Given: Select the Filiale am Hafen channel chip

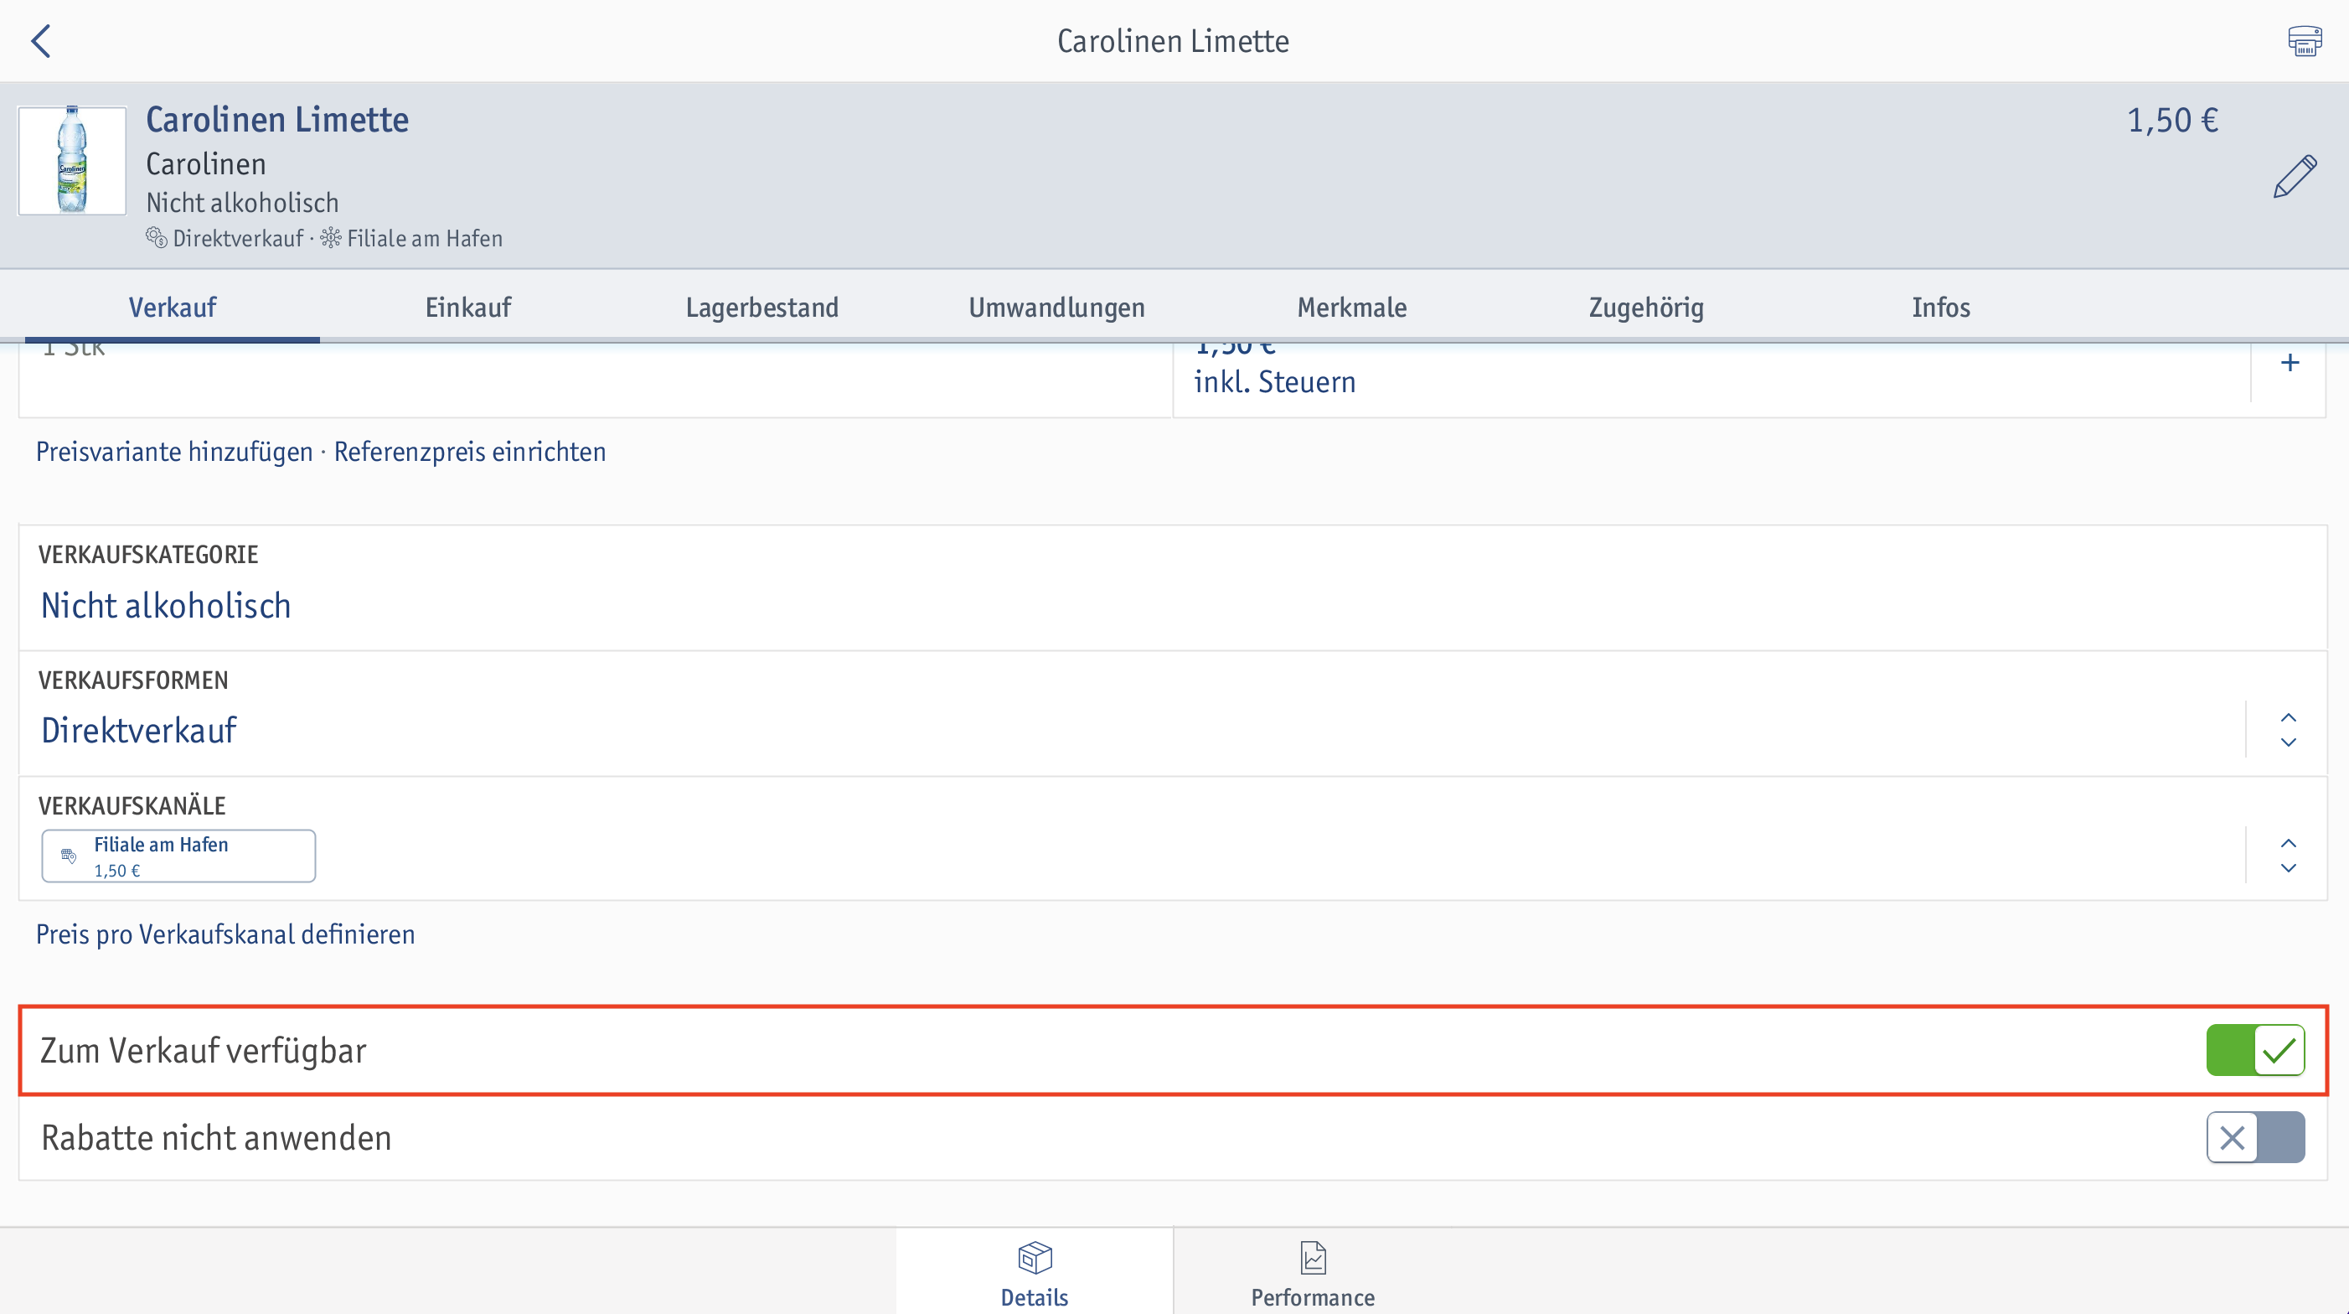Looking at the screenshot, I should [x=178, y=856].
